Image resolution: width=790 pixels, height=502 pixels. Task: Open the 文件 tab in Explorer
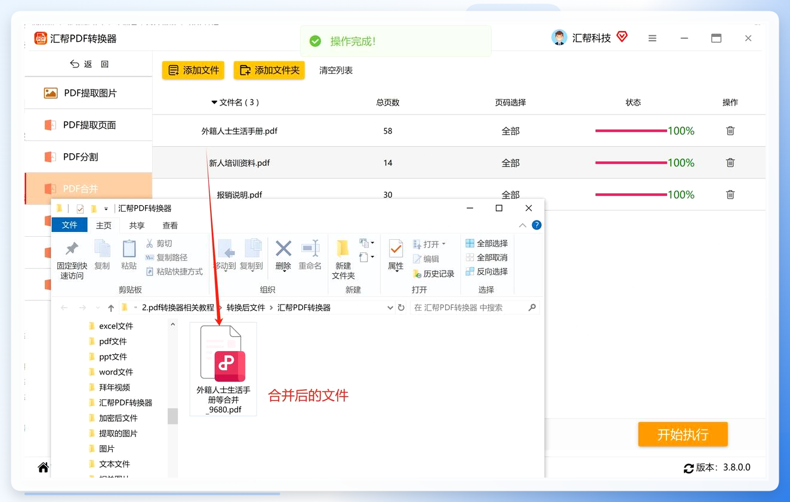click(70, 225)
